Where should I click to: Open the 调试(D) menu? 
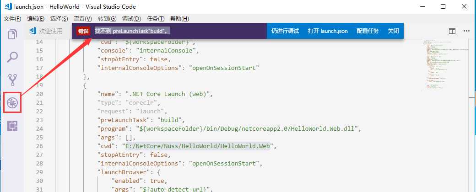click(131, 19)
